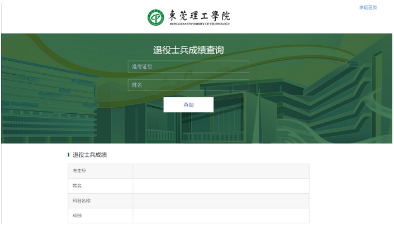Viewport: 394px width, 230px height.
Task: Click the empty value cell beside 成绩
Action: tap(221, 215)
